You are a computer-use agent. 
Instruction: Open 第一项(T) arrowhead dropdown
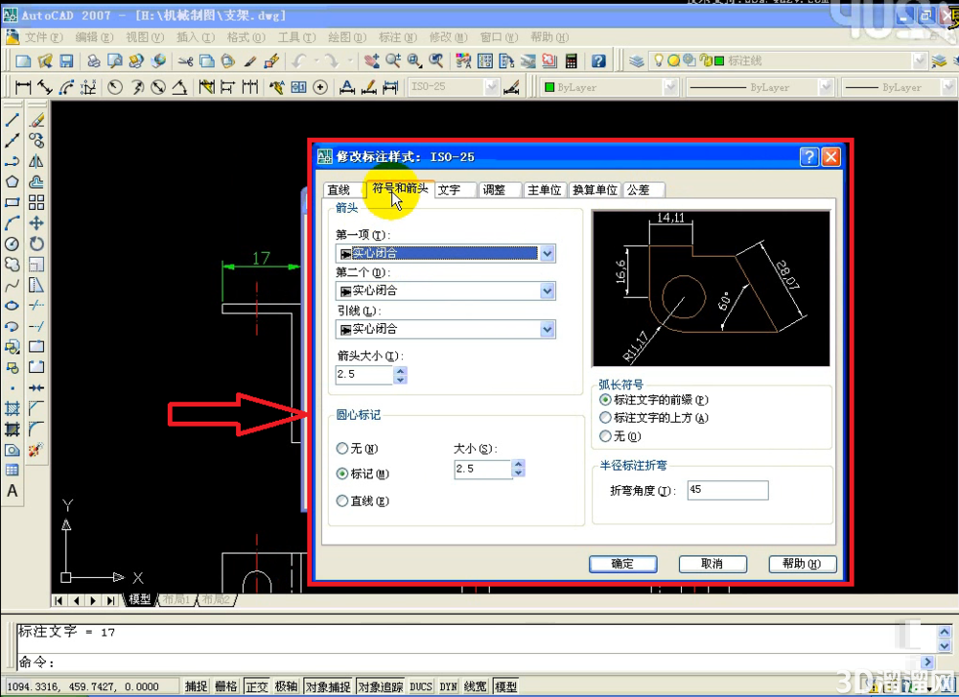click(548, 253)
